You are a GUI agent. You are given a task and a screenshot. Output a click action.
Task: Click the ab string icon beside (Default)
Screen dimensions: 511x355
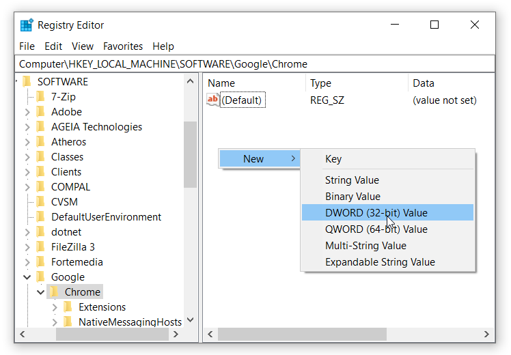click(x=213, y=100)
